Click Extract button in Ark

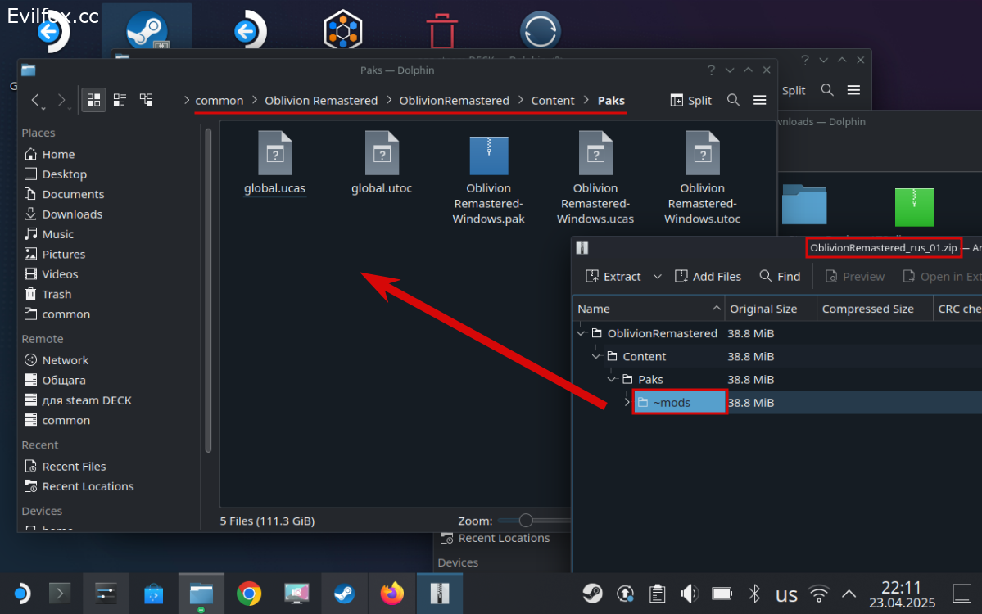pyautogui.click(x=613, y=276)
